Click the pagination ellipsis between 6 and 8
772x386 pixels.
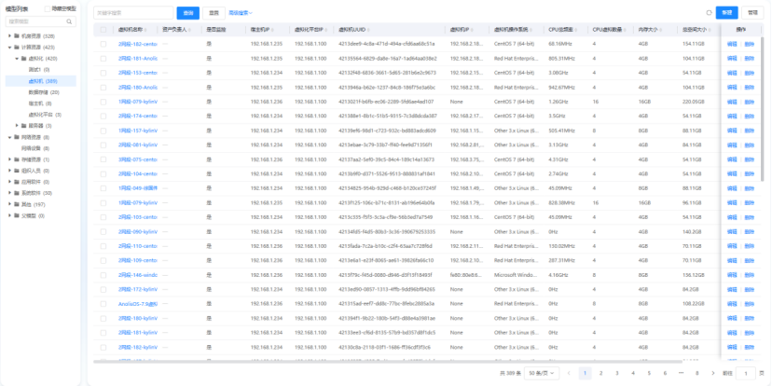681,373
